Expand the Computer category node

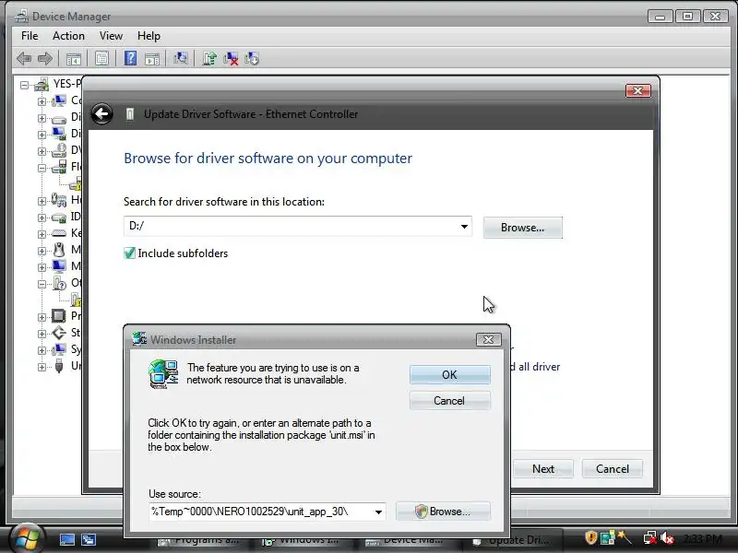[42, 101]
